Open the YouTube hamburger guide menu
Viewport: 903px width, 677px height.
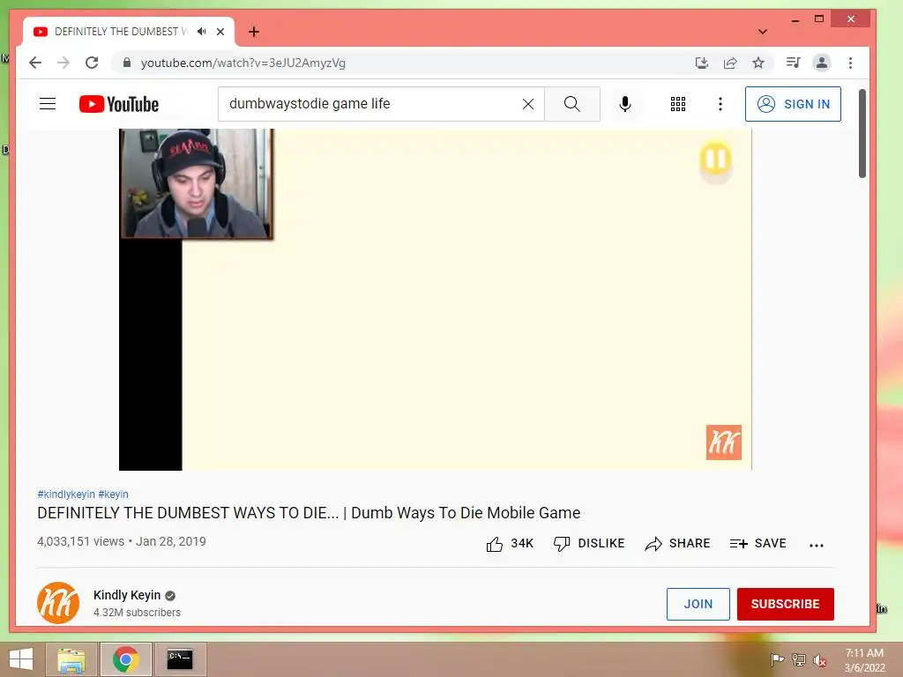coord(48,104)
